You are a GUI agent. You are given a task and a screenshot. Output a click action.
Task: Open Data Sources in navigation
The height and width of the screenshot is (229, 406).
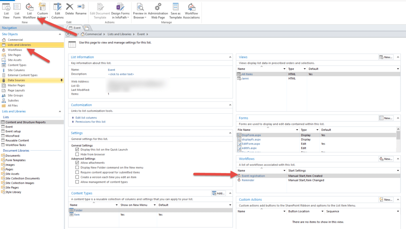[x=16, y=80]
